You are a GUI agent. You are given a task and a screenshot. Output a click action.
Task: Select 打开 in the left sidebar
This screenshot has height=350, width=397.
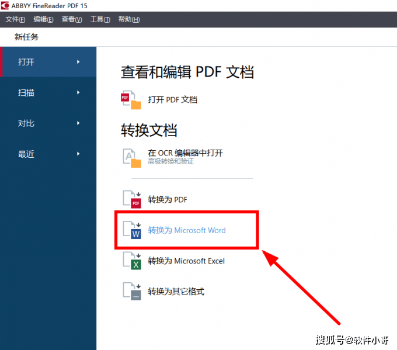(48, 62)
